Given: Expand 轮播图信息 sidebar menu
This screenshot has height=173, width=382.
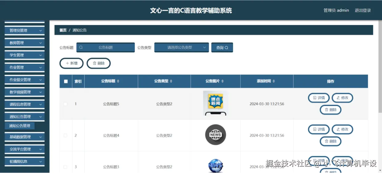Looking at the screenshot, I should 25,161.
